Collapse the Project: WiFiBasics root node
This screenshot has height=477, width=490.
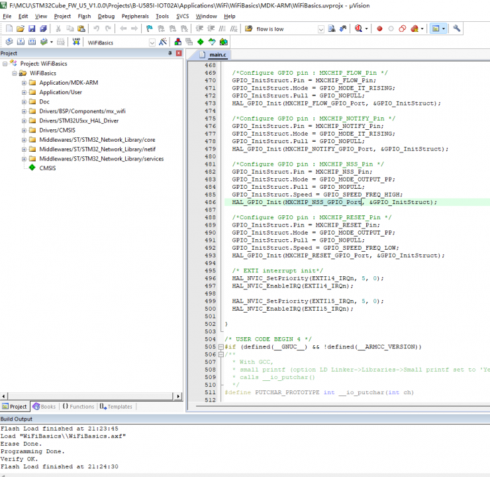coord(5,64)
